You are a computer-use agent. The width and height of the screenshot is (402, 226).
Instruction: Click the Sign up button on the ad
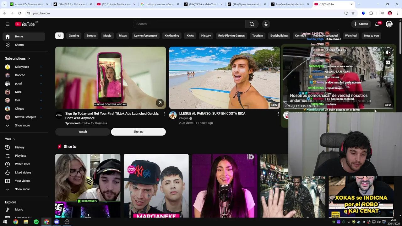point(138,132)
